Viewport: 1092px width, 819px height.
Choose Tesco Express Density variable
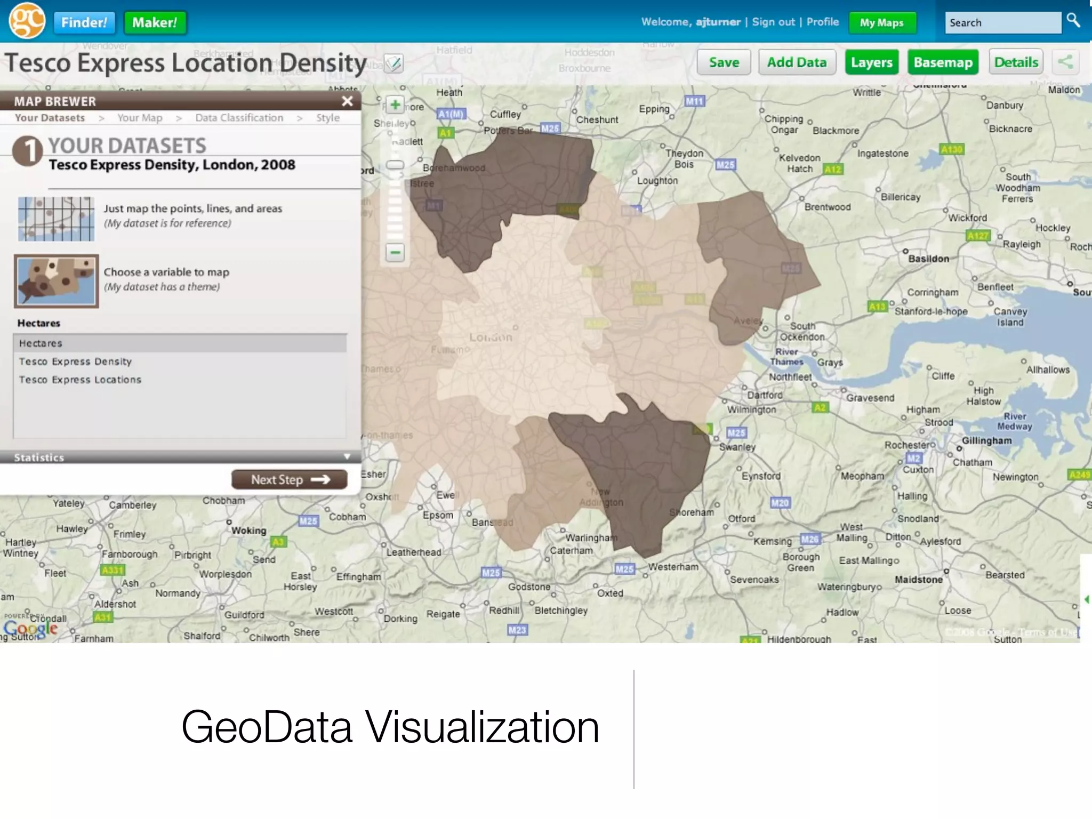(75, 362)
